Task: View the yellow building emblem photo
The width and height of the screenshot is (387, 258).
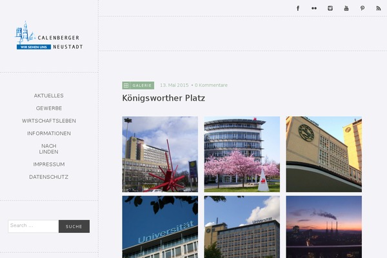Action: point(324,154)
